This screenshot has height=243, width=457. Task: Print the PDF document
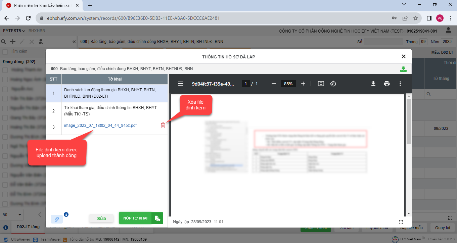tap(387, 84)
